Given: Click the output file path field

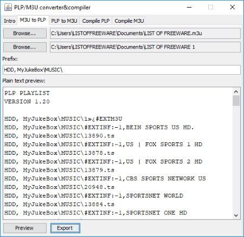Looking at the screenshot, I should tap(145, 47).
